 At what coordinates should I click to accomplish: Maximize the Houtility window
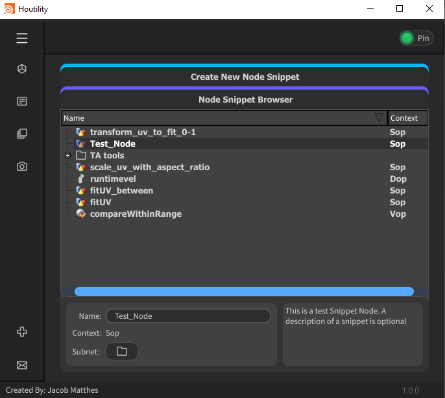[x=400, y=9]
